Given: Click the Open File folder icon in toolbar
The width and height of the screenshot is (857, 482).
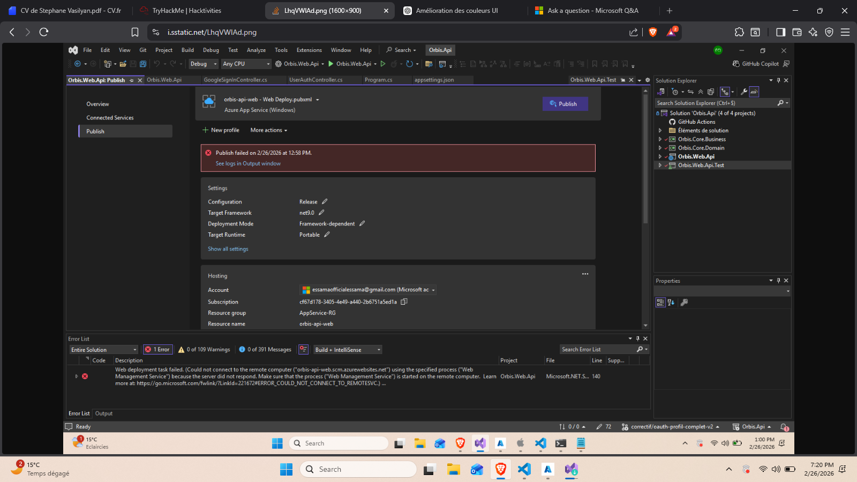Looking at the screenshot, I should click(123, 64).
